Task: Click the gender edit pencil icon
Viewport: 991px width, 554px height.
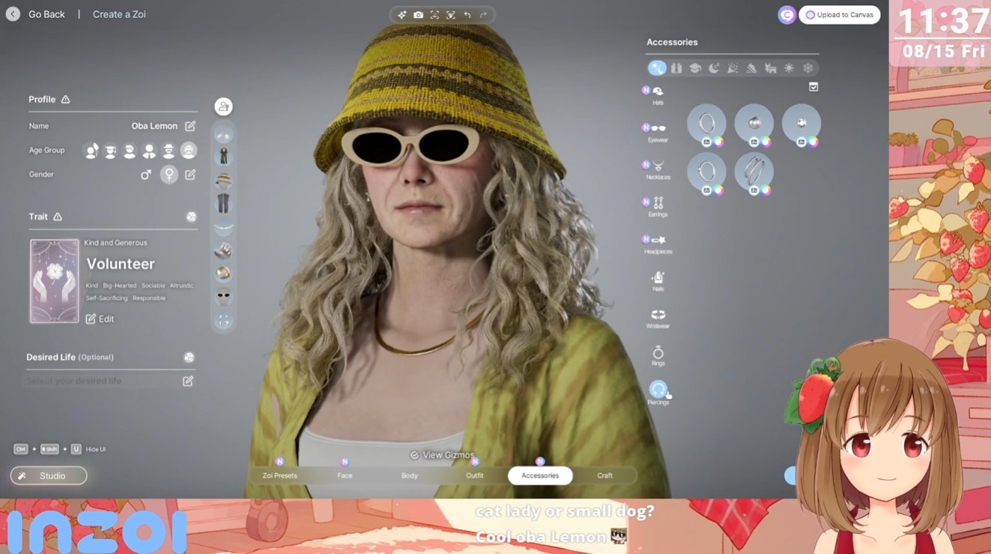Action: (190, 175)
